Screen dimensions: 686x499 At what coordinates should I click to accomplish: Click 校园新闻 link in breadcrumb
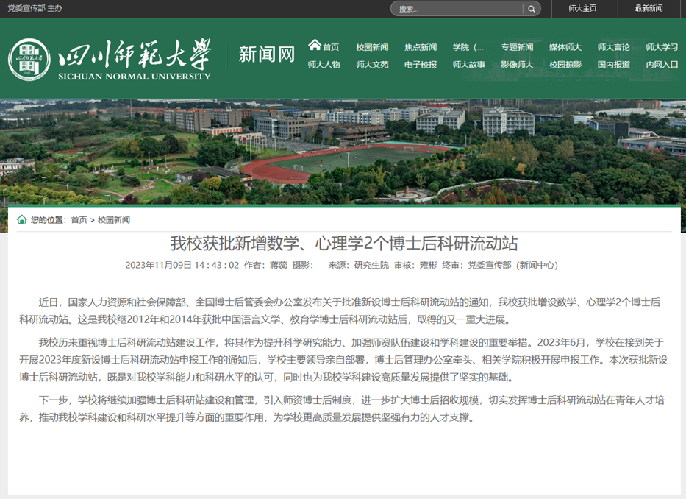114,220
